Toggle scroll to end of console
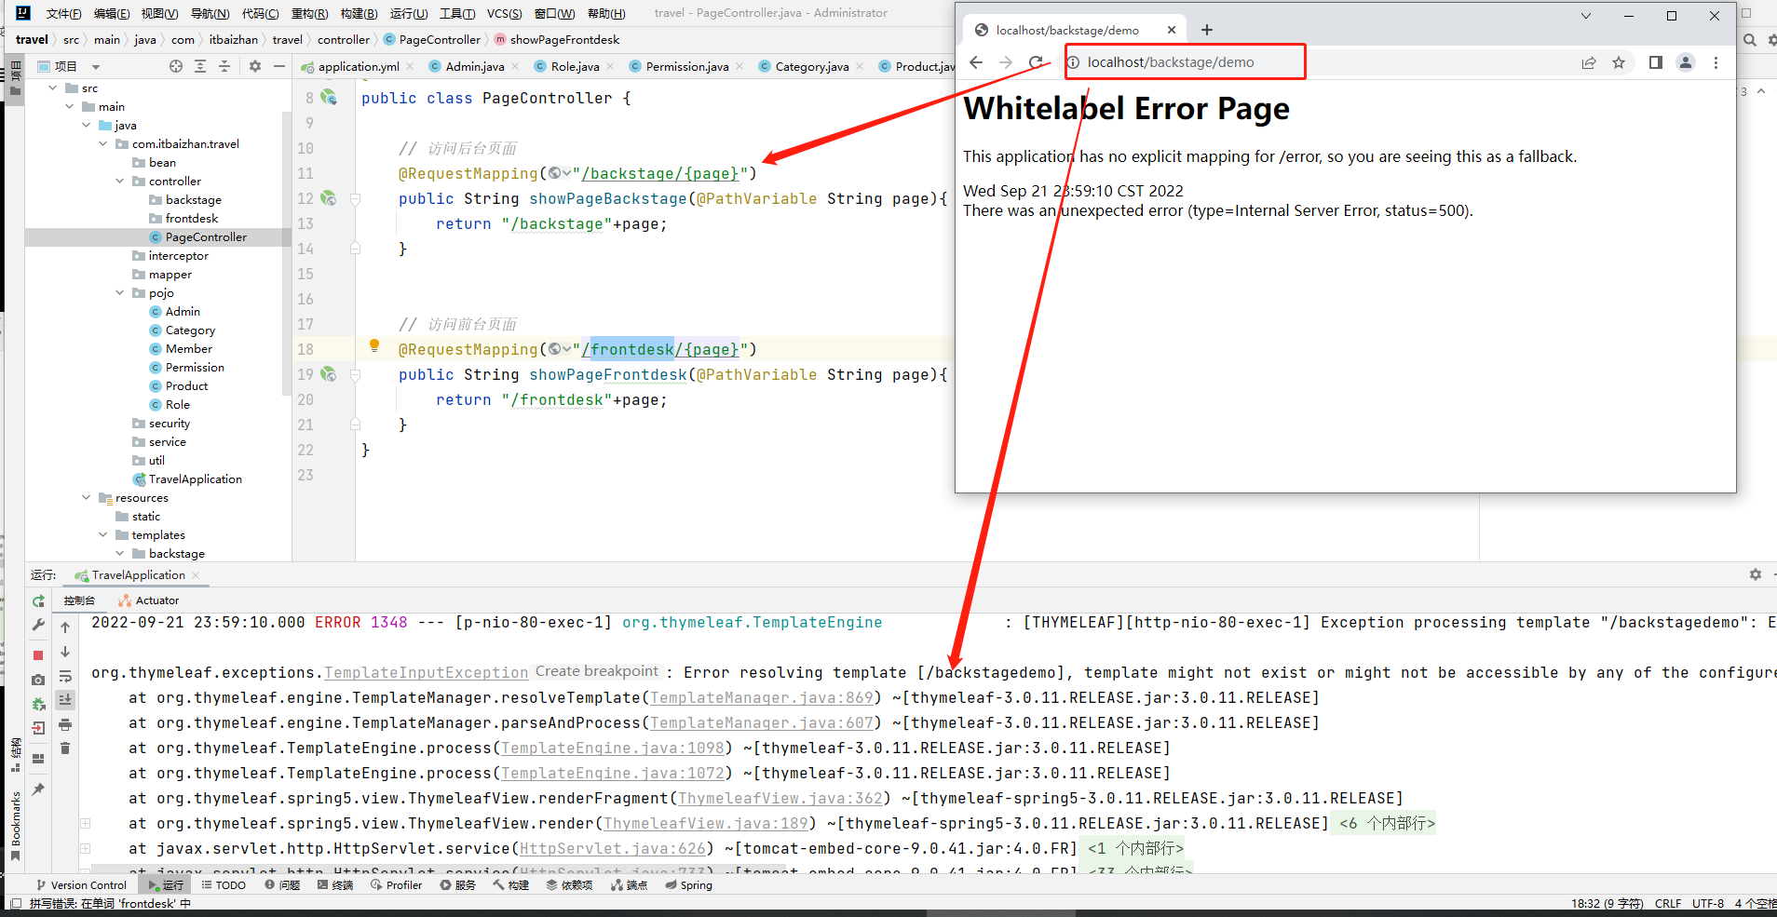 [65, 699]
